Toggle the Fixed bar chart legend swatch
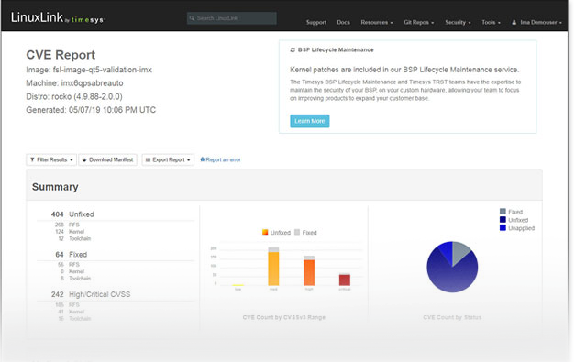 click(x=297, y=232)
